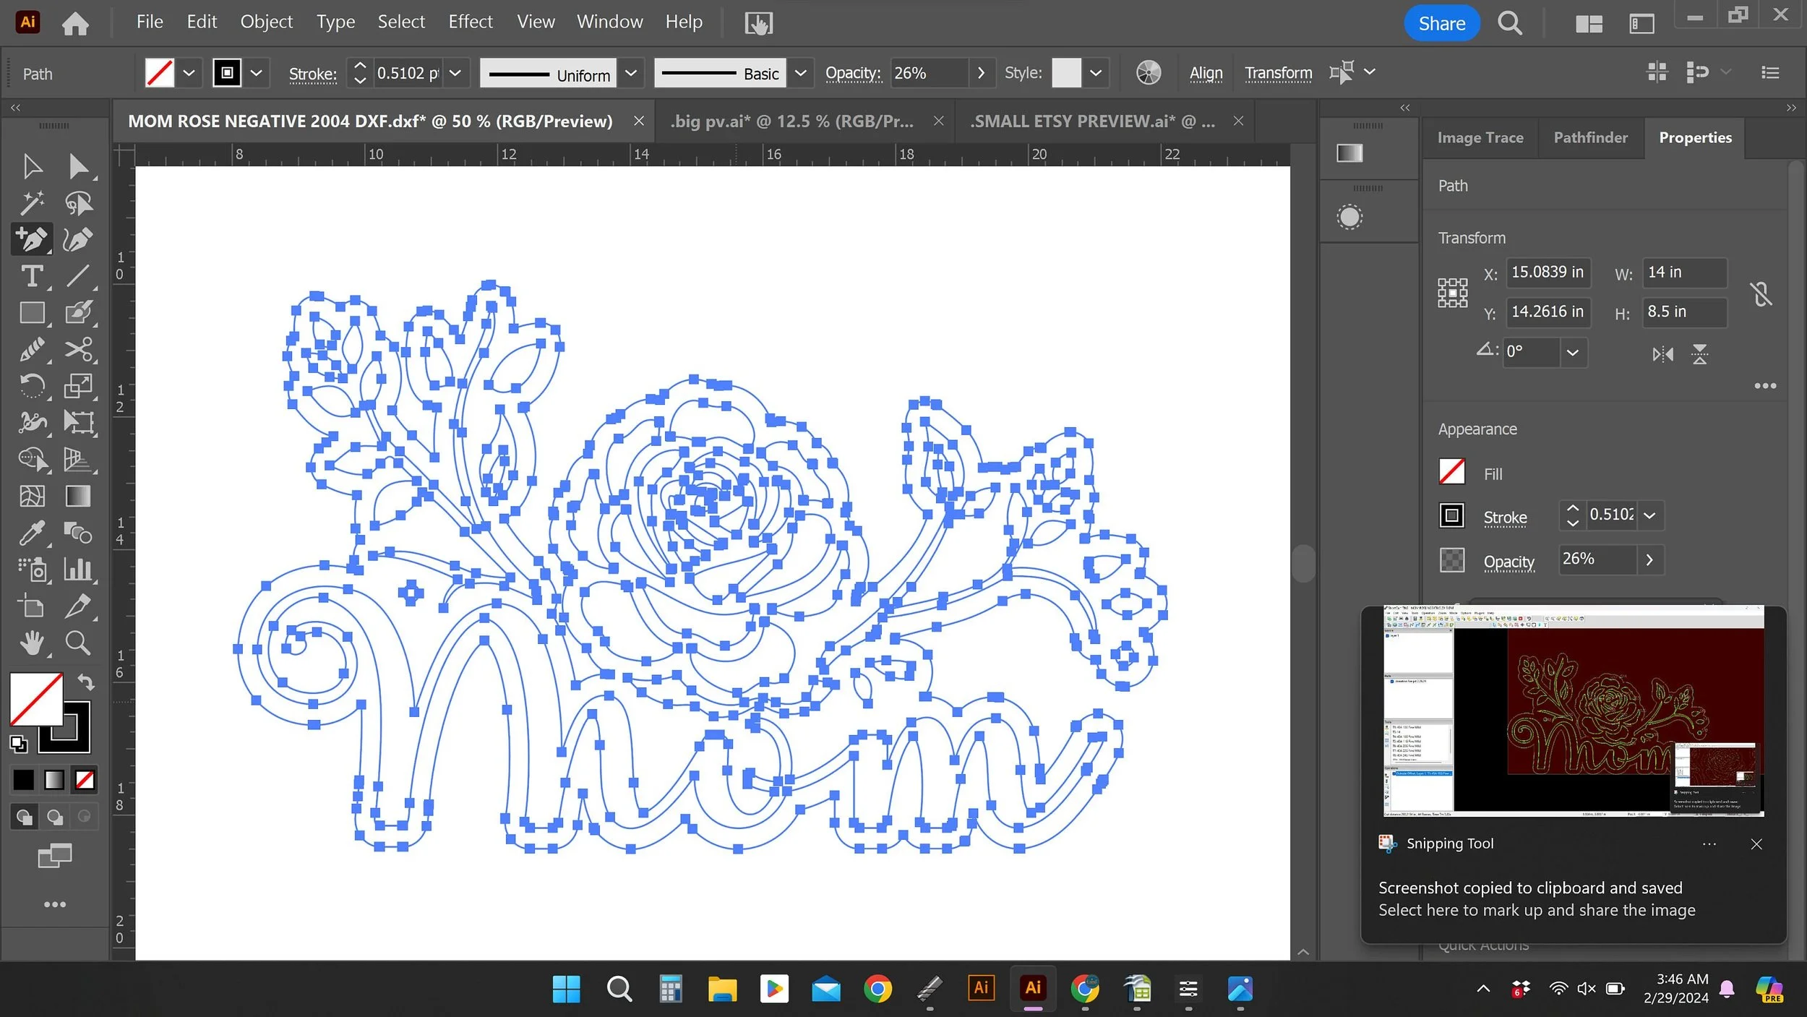
Task: Click the Share button
Action: point(1441,23)
